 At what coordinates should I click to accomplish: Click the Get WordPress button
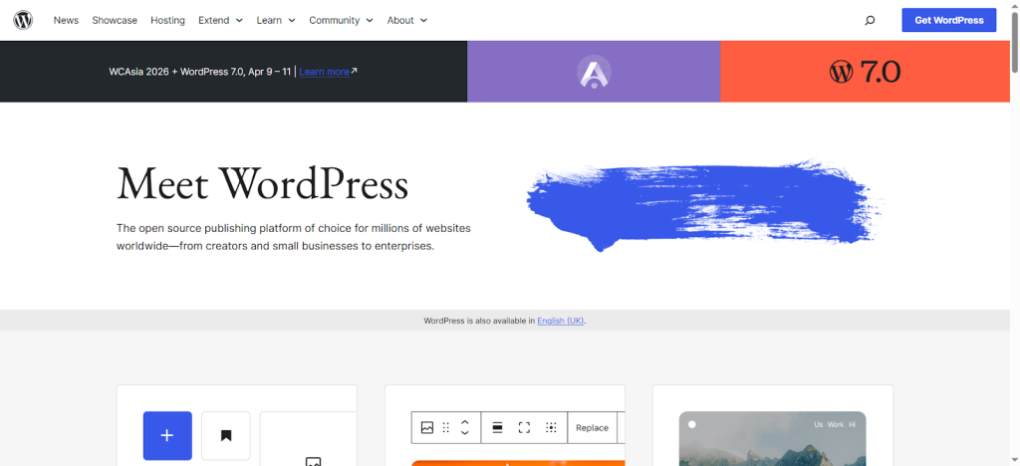tap(949, 20)
